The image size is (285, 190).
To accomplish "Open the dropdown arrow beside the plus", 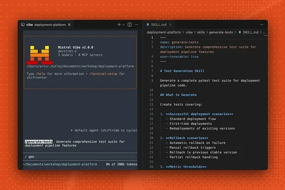I will tap(123, 25).
